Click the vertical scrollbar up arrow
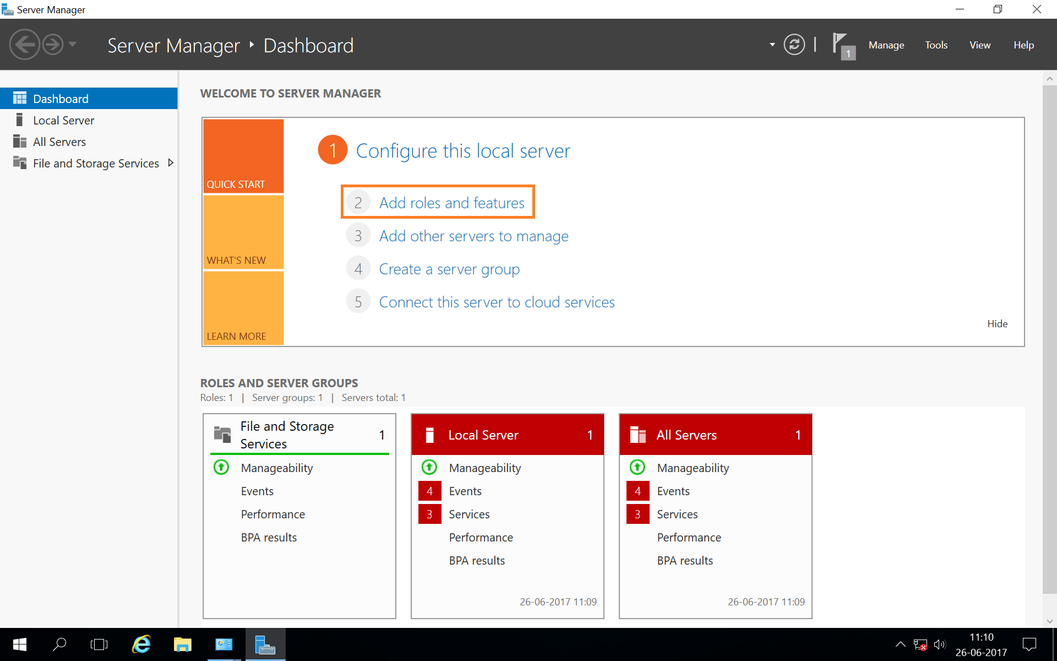The image size is (1057, 661). click(1049, 79)
